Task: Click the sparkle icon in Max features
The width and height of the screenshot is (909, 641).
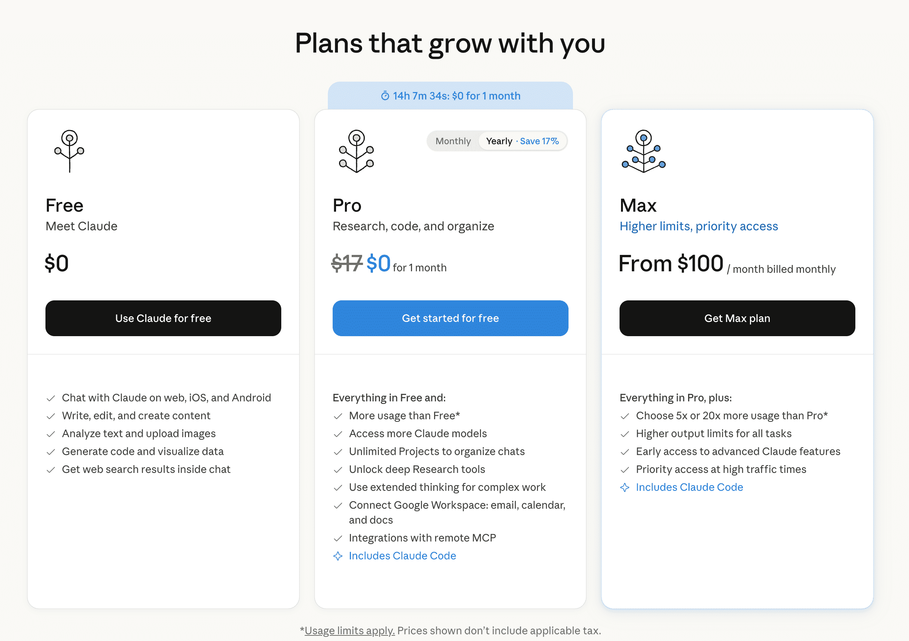Action: coord(625,487)
